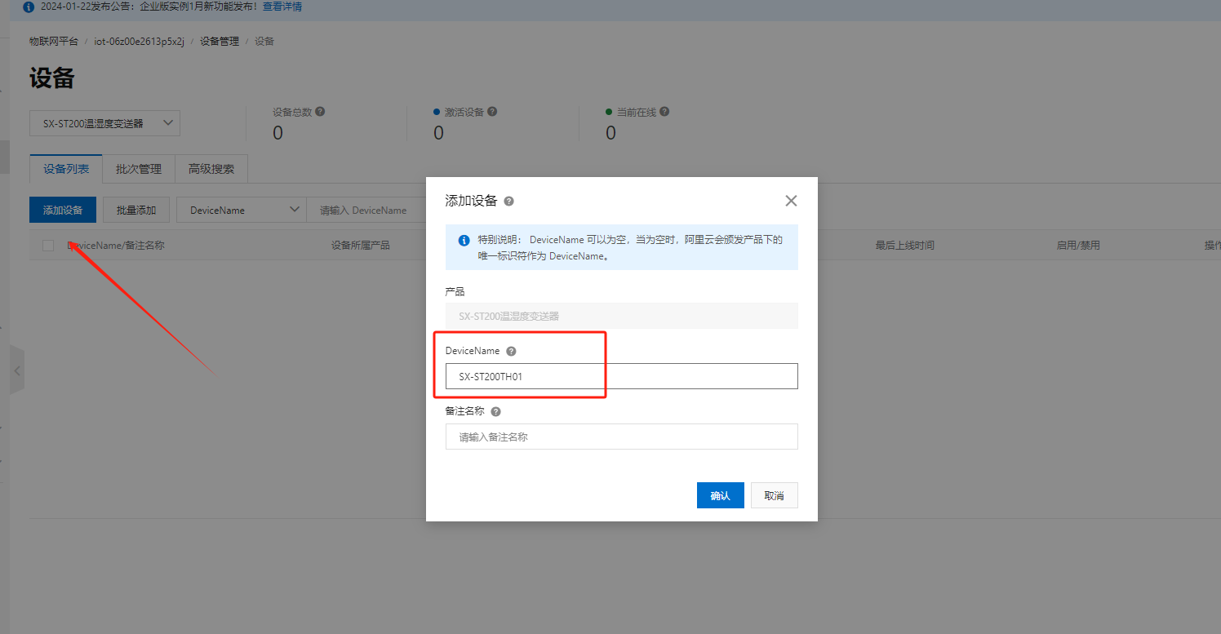The image size is (1221, 634).
Task: Expand the collapsed left sidebar handle
Action: click(17, 370)
